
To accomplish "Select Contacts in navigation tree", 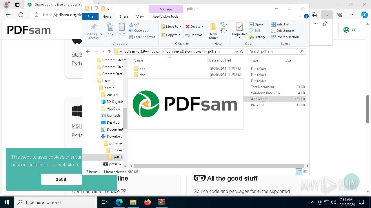I will pyautogui.click(x=113, y=116).
